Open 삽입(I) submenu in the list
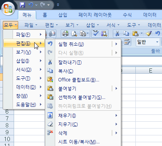 pyautogui.click(x=24, y=61)
